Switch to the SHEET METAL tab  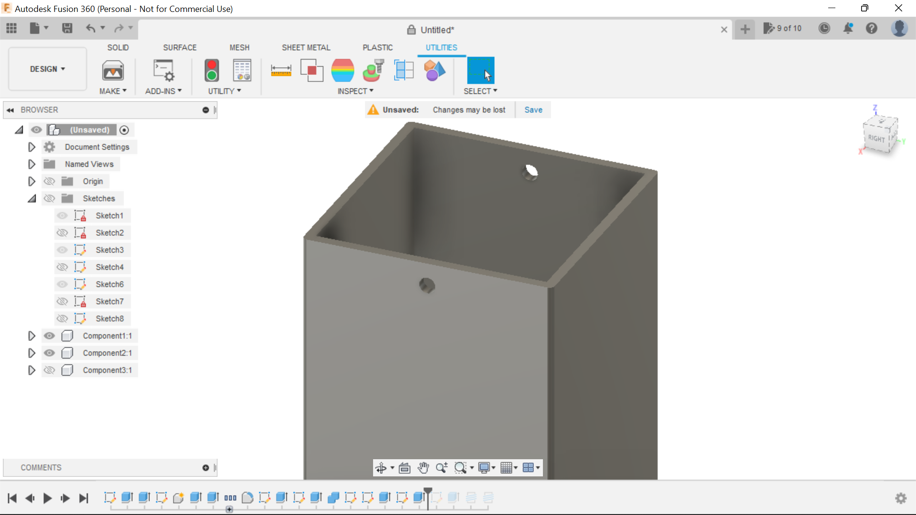click(306, 47)
